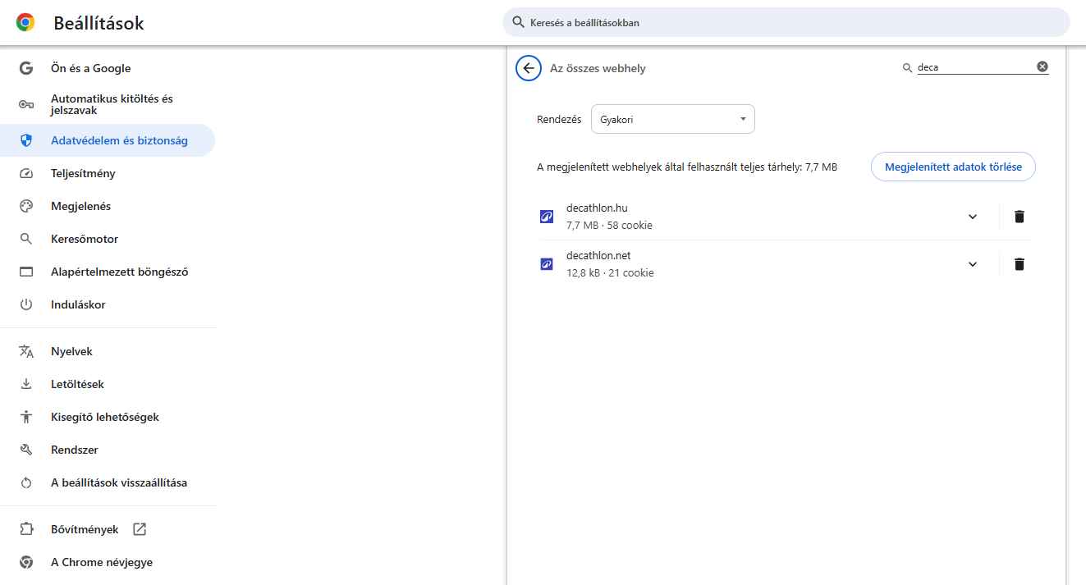Open the Rendezés sort dropdown showing Gyakori
Image resolution: width=1086 pixels, height=585 pixels.
pyautogui.click(x=672, y=119)
